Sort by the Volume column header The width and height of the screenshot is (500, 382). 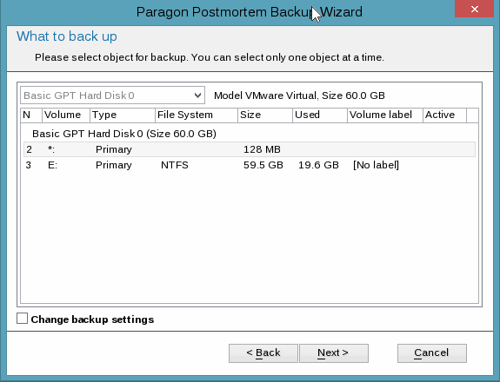coord(66,115)
